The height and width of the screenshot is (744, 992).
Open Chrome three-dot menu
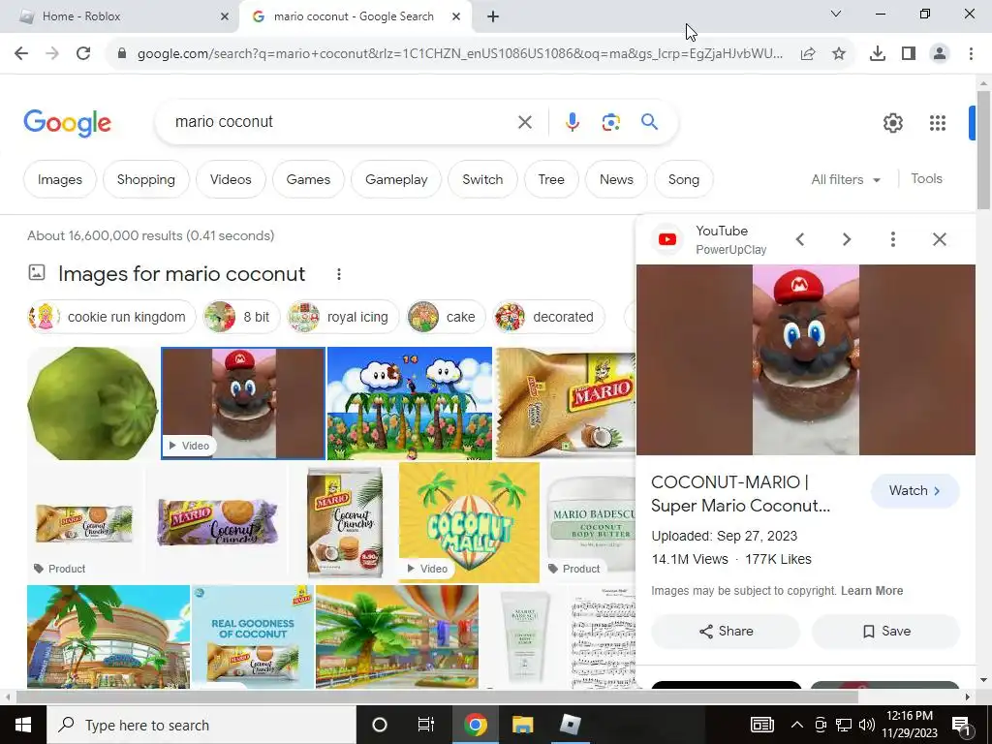[971, 54]
